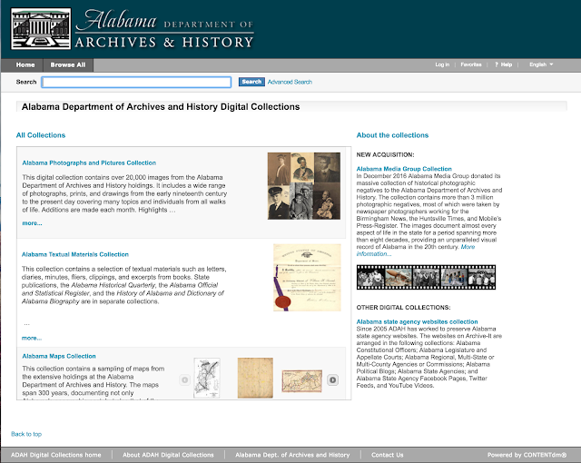Open the Home tab
Image resolution: width=581 pixels, height=463 pixels.
click(x=25, y=64)
